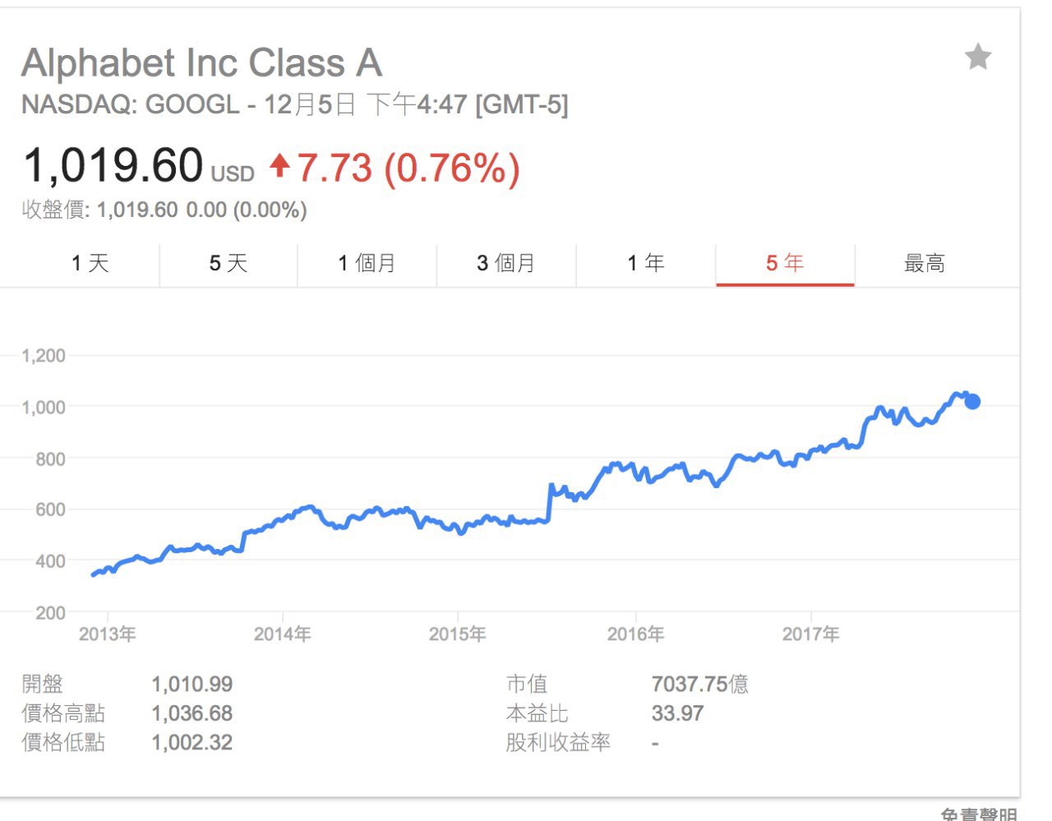This screenshot has height=821, width=1052.
Task: Click the 免責聲明 disclaimer link
Action: click(978, 814)
